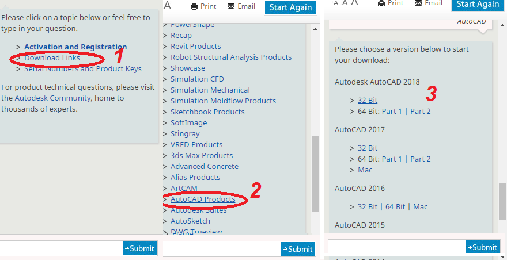This screenshot has height=261, width=507.
Task: Choose Robot Structural Analysis Products
Action: tap(231, 57)
